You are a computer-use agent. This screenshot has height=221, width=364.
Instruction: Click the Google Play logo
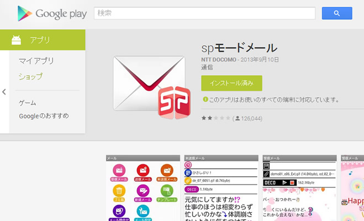point(52,13)
